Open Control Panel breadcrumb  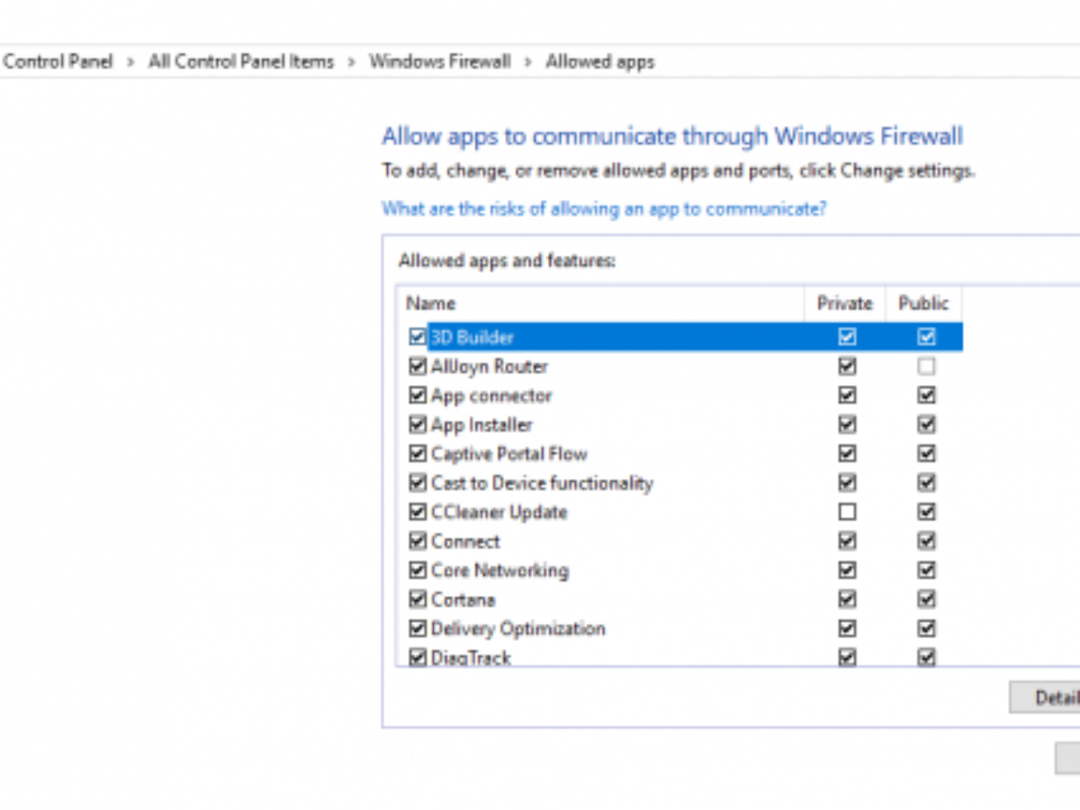tap(58, 62)
